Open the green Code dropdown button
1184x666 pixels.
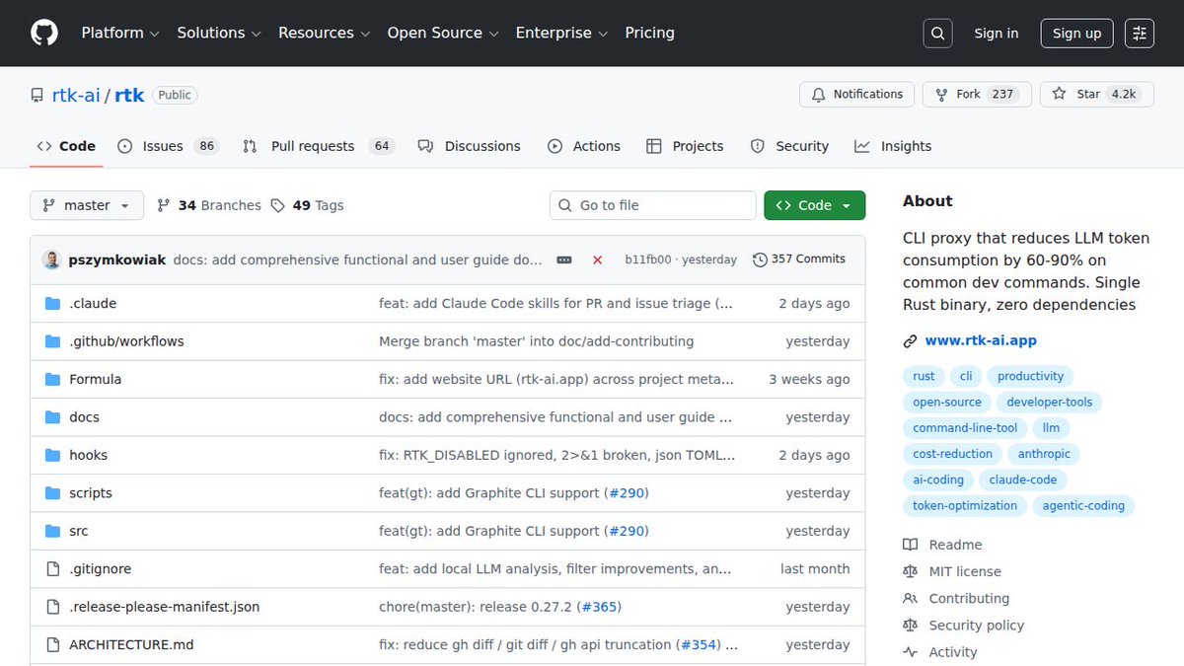click(815, 205)
